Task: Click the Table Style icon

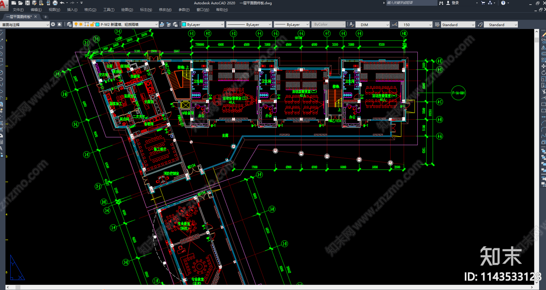Action: pyautogui.click(x=437, y=25)
